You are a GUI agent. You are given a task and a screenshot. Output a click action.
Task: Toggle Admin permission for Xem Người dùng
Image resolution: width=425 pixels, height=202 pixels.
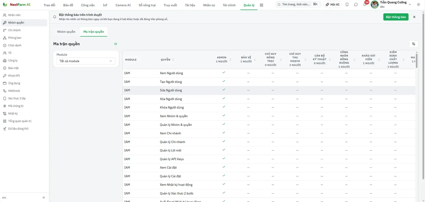[x=224, y=72]
